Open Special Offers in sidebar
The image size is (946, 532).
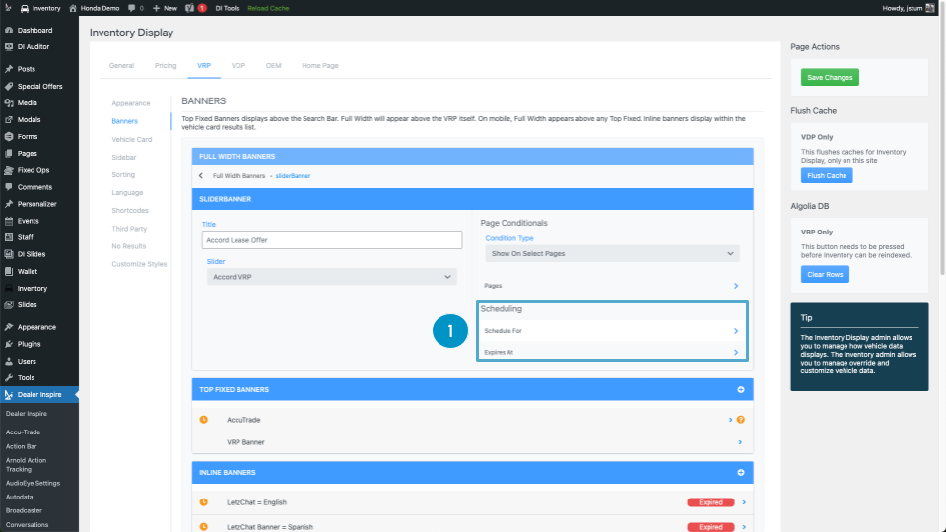(39, 87)
